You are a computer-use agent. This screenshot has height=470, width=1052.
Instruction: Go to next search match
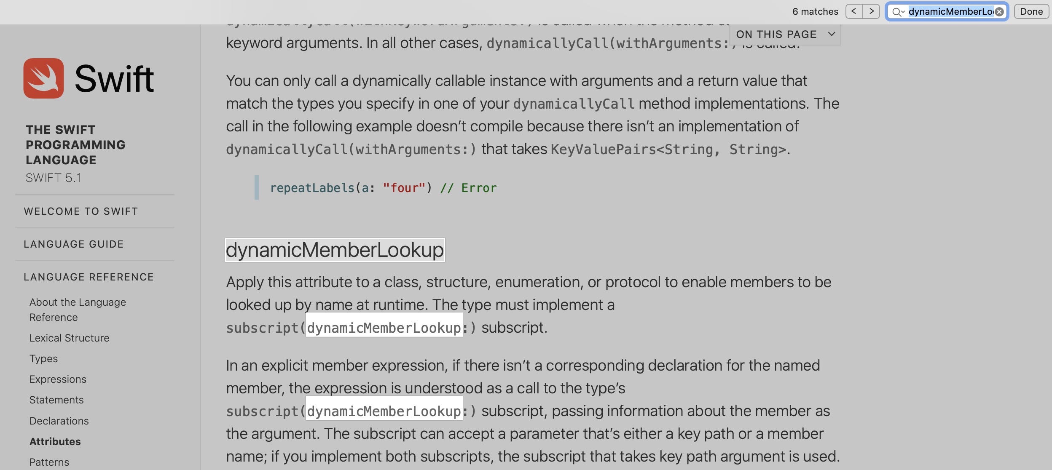point(871,11)
